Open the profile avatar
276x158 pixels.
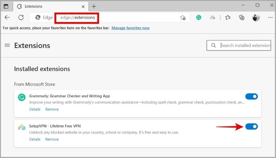point(256,17)
